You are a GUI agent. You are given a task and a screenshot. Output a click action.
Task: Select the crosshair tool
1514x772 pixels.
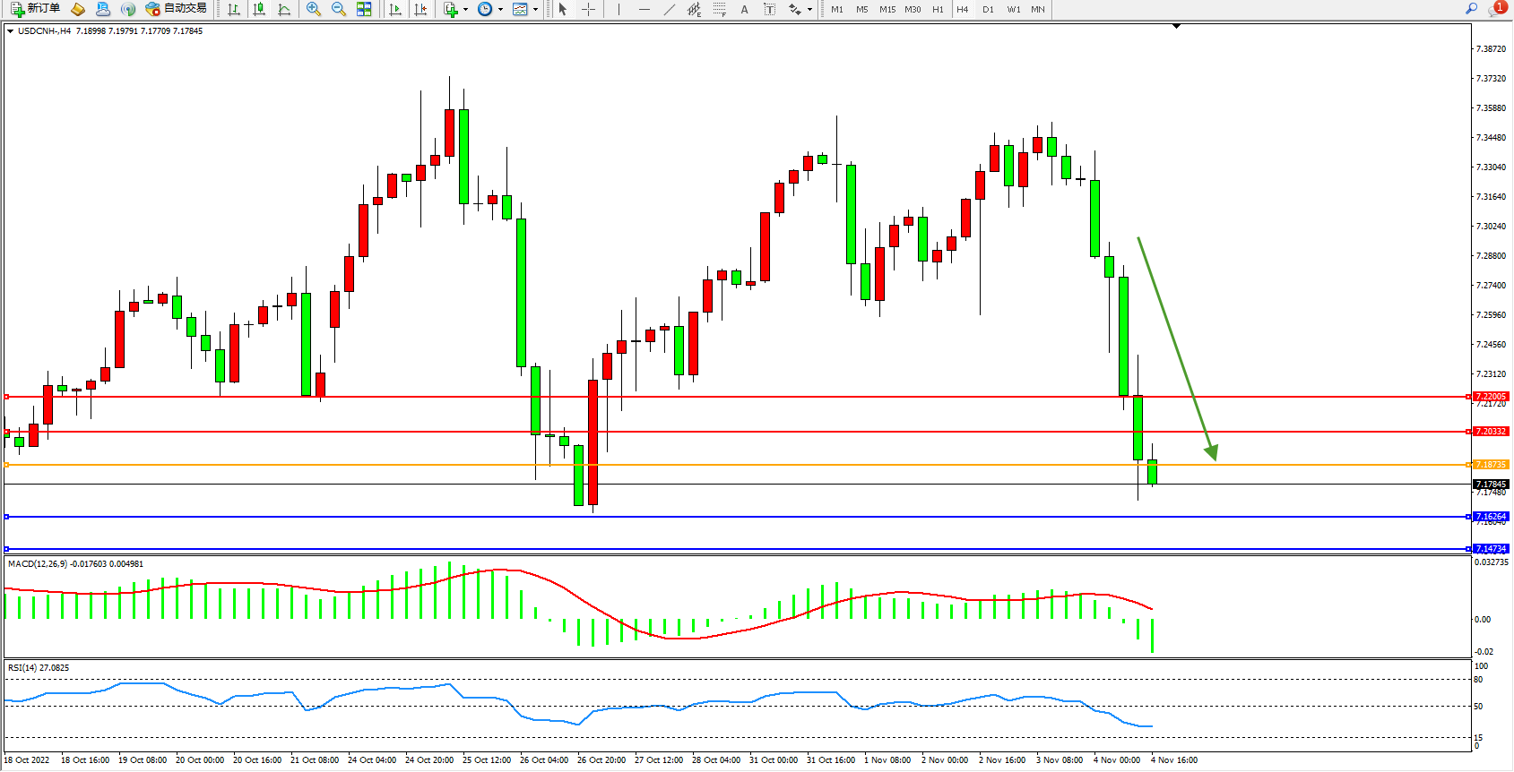click(x=589, y=9)
